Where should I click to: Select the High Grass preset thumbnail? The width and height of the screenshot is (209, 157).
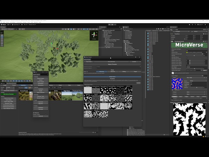coord(67,95)
